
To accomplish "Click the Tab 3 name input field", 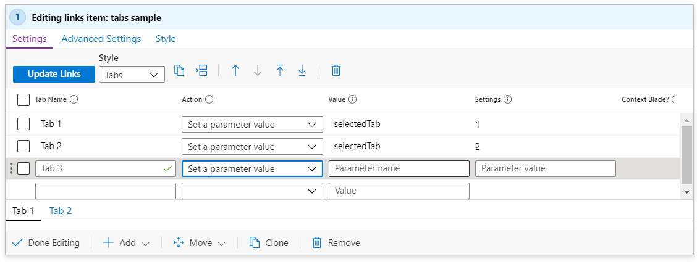I will click(105, 168).
